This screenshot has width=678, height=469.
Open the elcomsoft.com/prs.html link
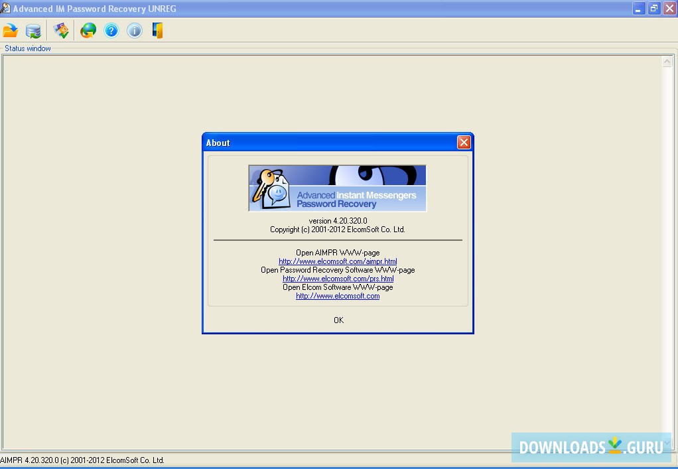tap(338, 279)
